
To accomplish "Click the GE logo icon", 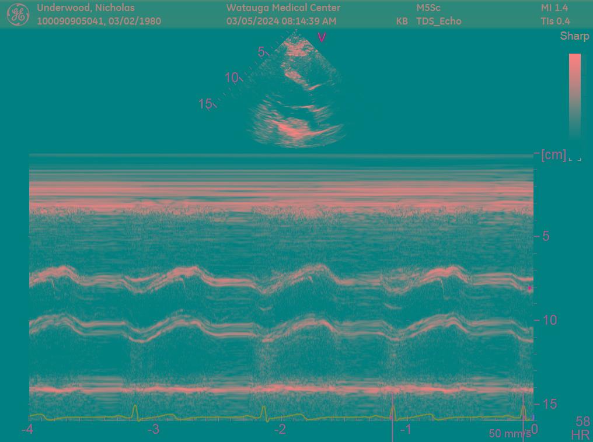I will tap(18, 15).
